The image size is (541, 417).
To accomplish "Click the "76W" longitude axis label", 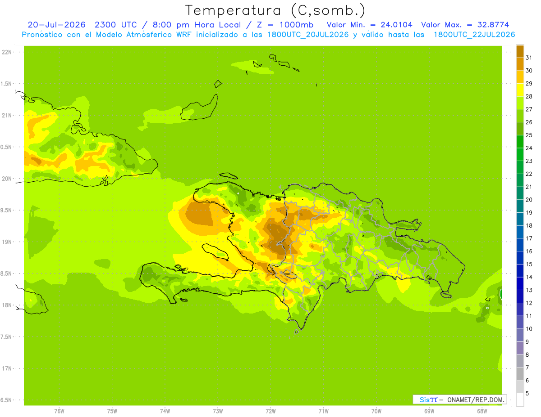I will [x=59, y=411].
